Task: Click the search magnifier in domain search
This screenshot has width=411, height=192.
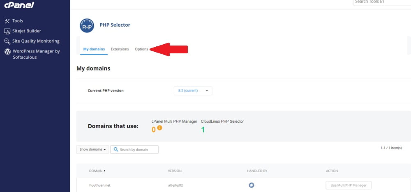Action: [x=116, y=149]
